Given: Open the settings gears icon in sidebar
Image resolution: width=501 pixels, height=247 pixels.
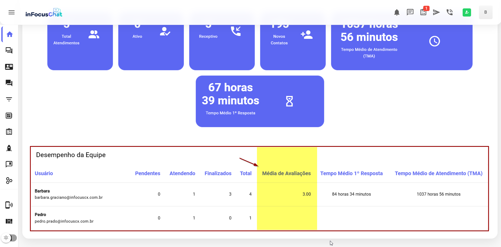Looking at the screenshot, I should pyautogui.click(x=9, y=181).
